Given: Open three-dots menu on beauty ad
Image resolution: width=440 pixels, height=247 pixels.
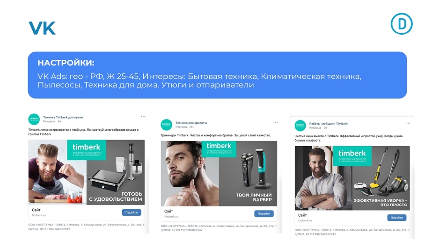Looking at the screenshot, I should point(276,122).
